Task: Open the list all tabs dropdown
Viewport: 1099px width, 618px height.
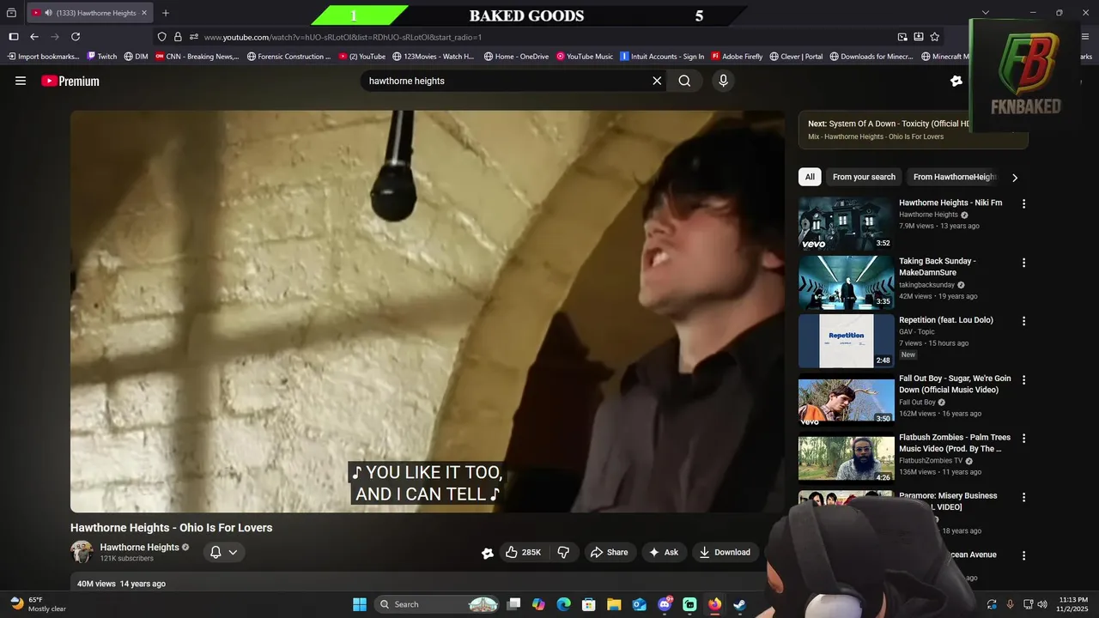Action: pos(986,13)
